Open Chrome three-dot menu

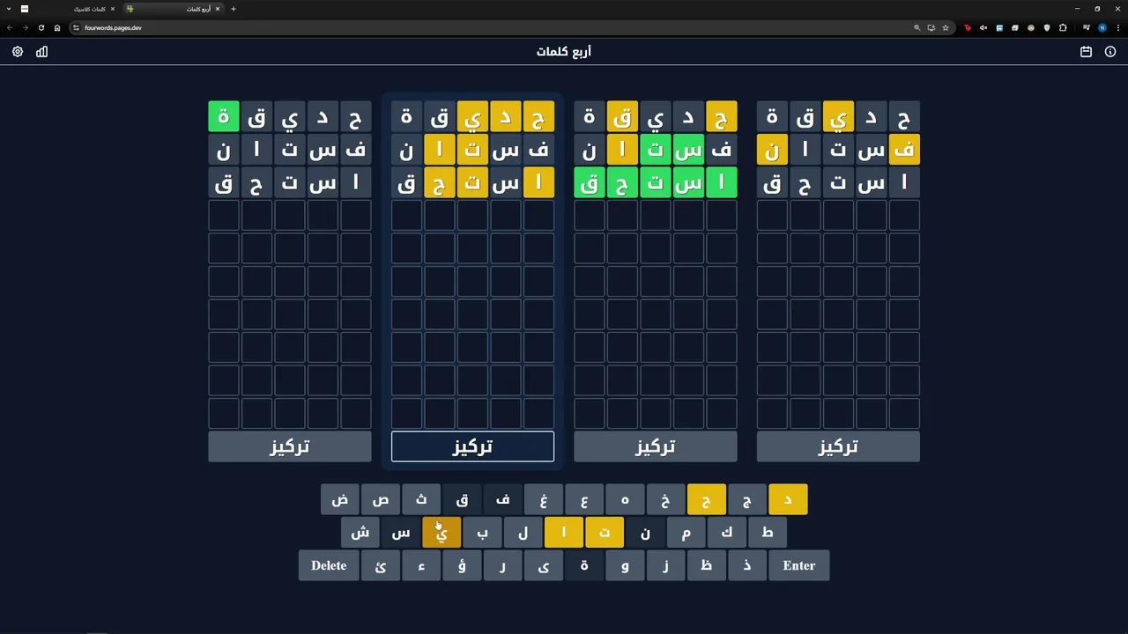[1117, 27]
